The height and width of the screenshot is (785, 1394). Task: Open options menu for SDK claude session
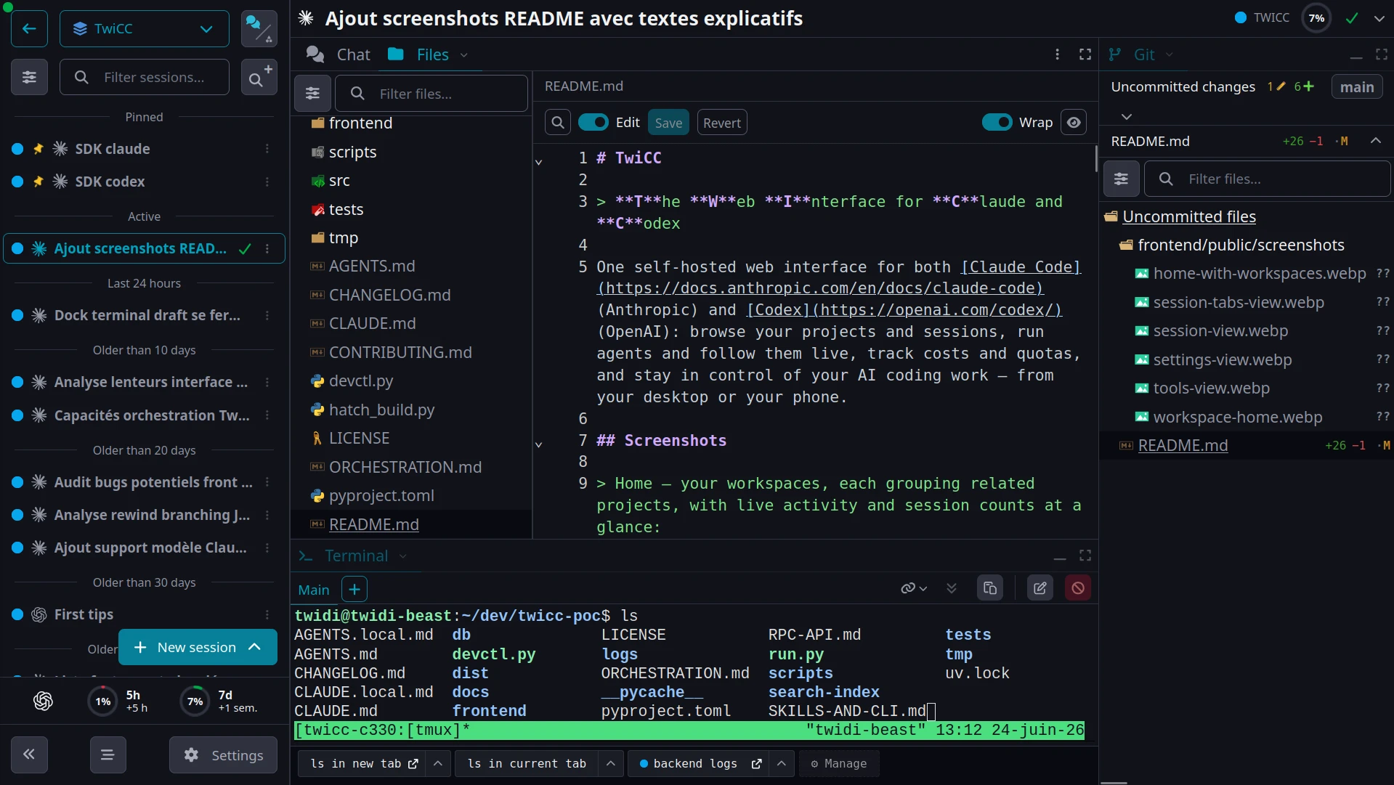[267, 149]
